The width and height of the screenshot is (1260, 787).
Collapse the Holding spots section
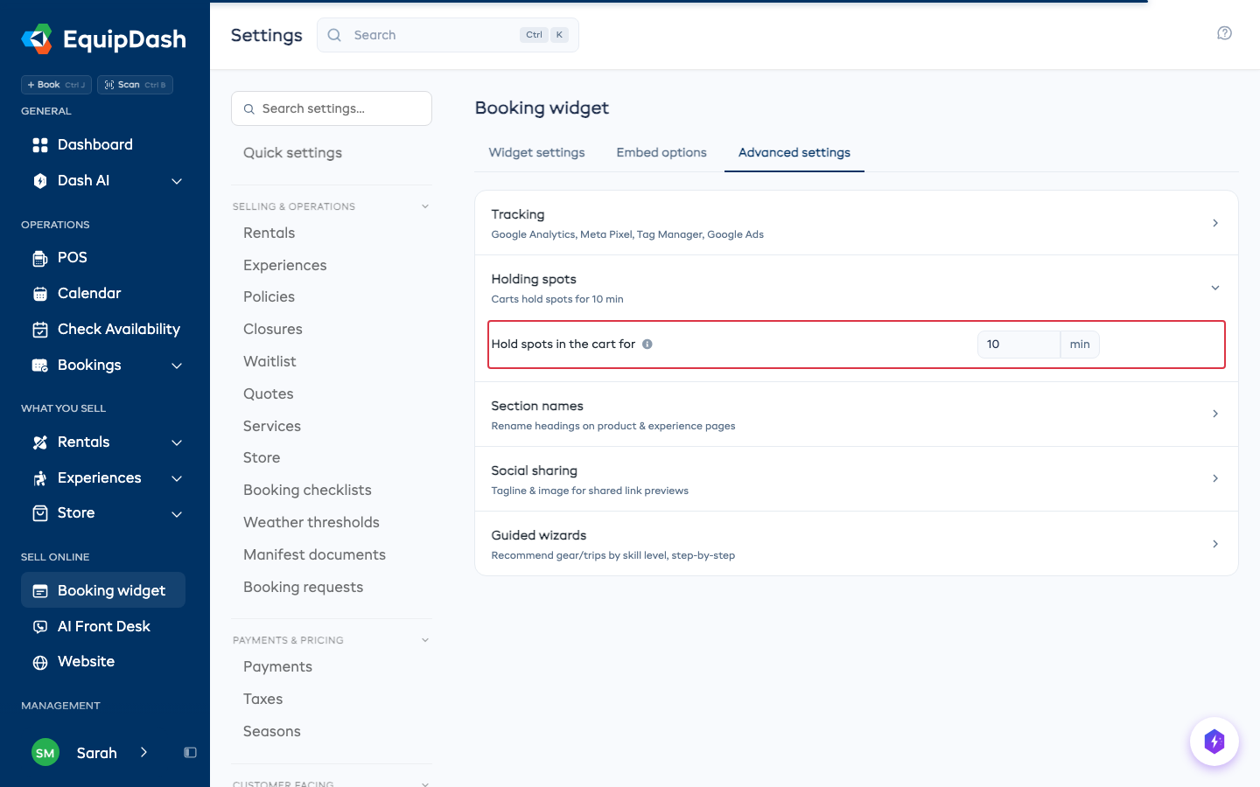point(1215,288)
